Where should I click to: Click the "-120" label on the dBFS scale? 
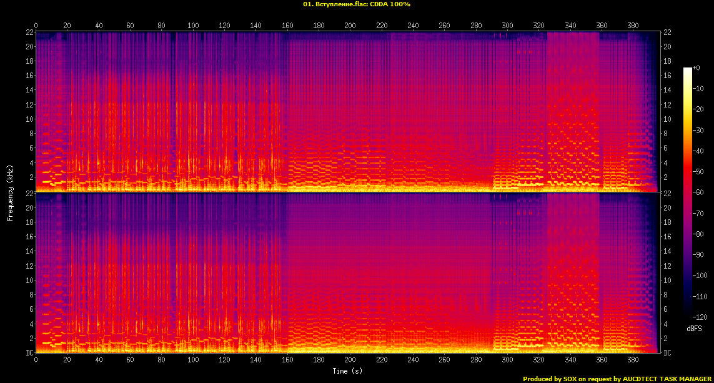click(700, 317)
